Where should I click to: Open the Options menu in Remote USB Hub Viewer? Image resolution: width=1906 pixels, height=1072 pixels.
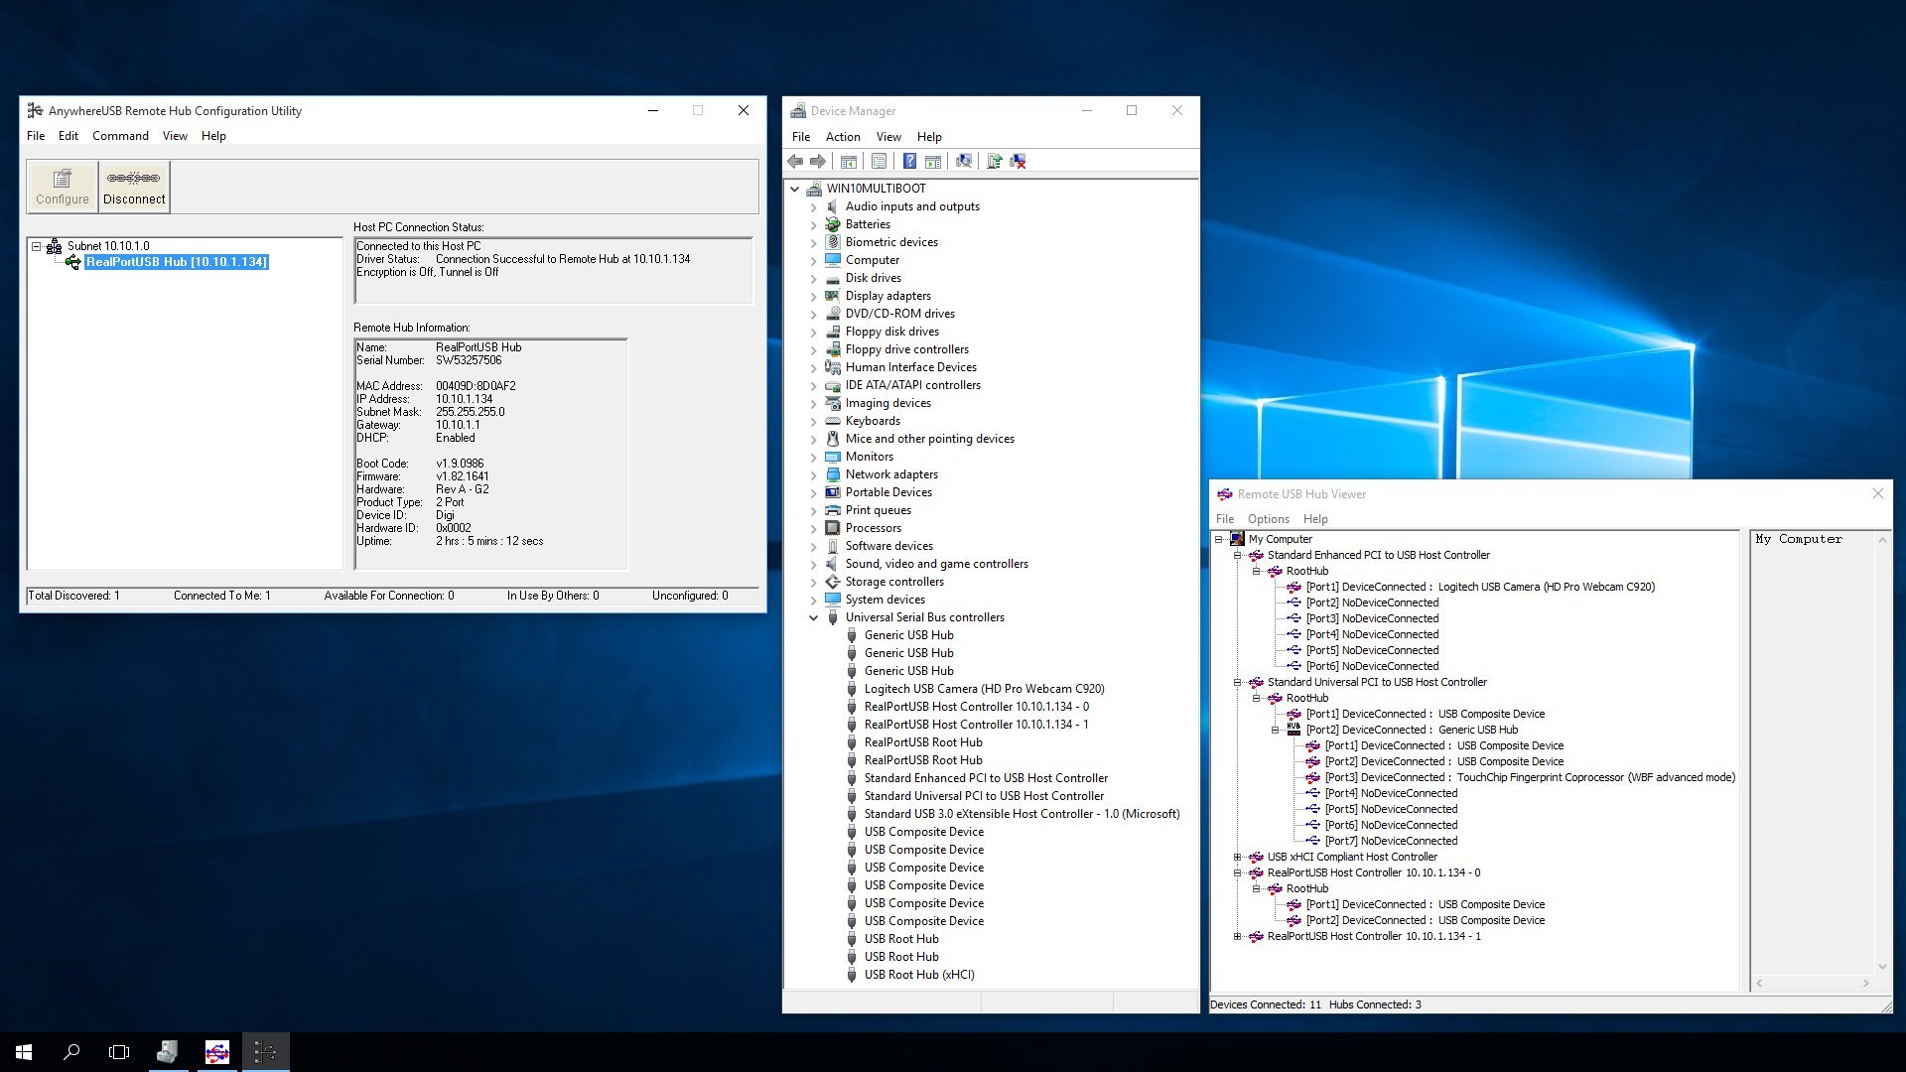[1268, 519]
